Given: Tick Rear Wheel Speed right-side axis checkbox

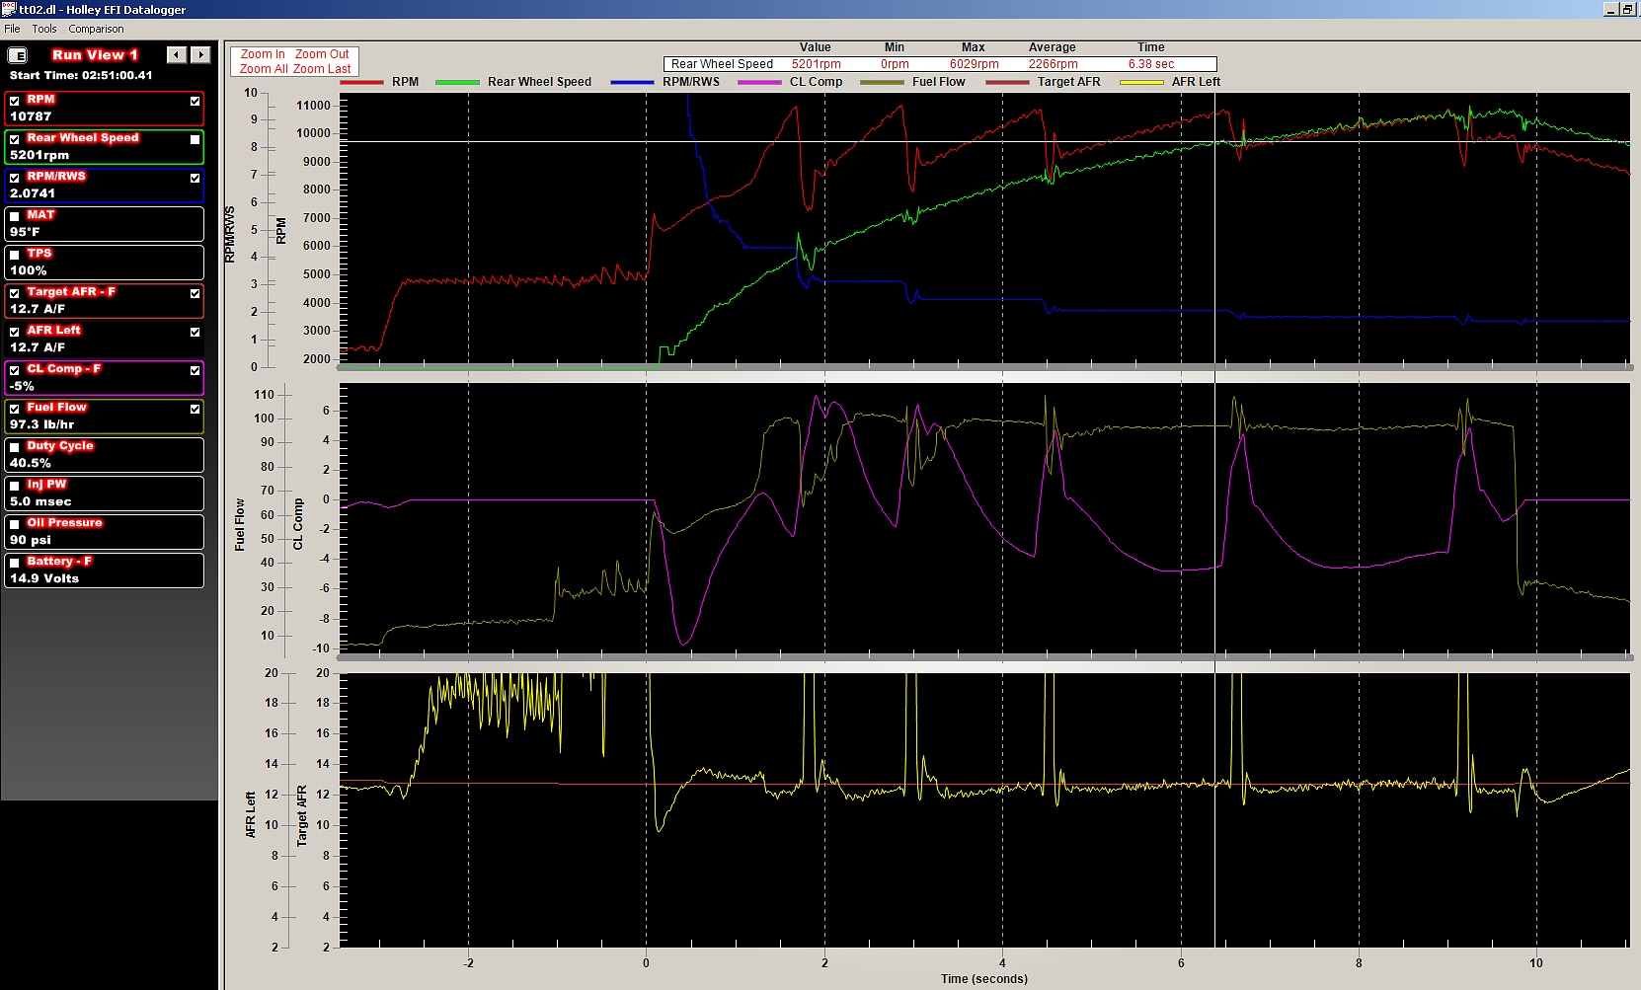Looking at the screenshot, I should [195, 139].
